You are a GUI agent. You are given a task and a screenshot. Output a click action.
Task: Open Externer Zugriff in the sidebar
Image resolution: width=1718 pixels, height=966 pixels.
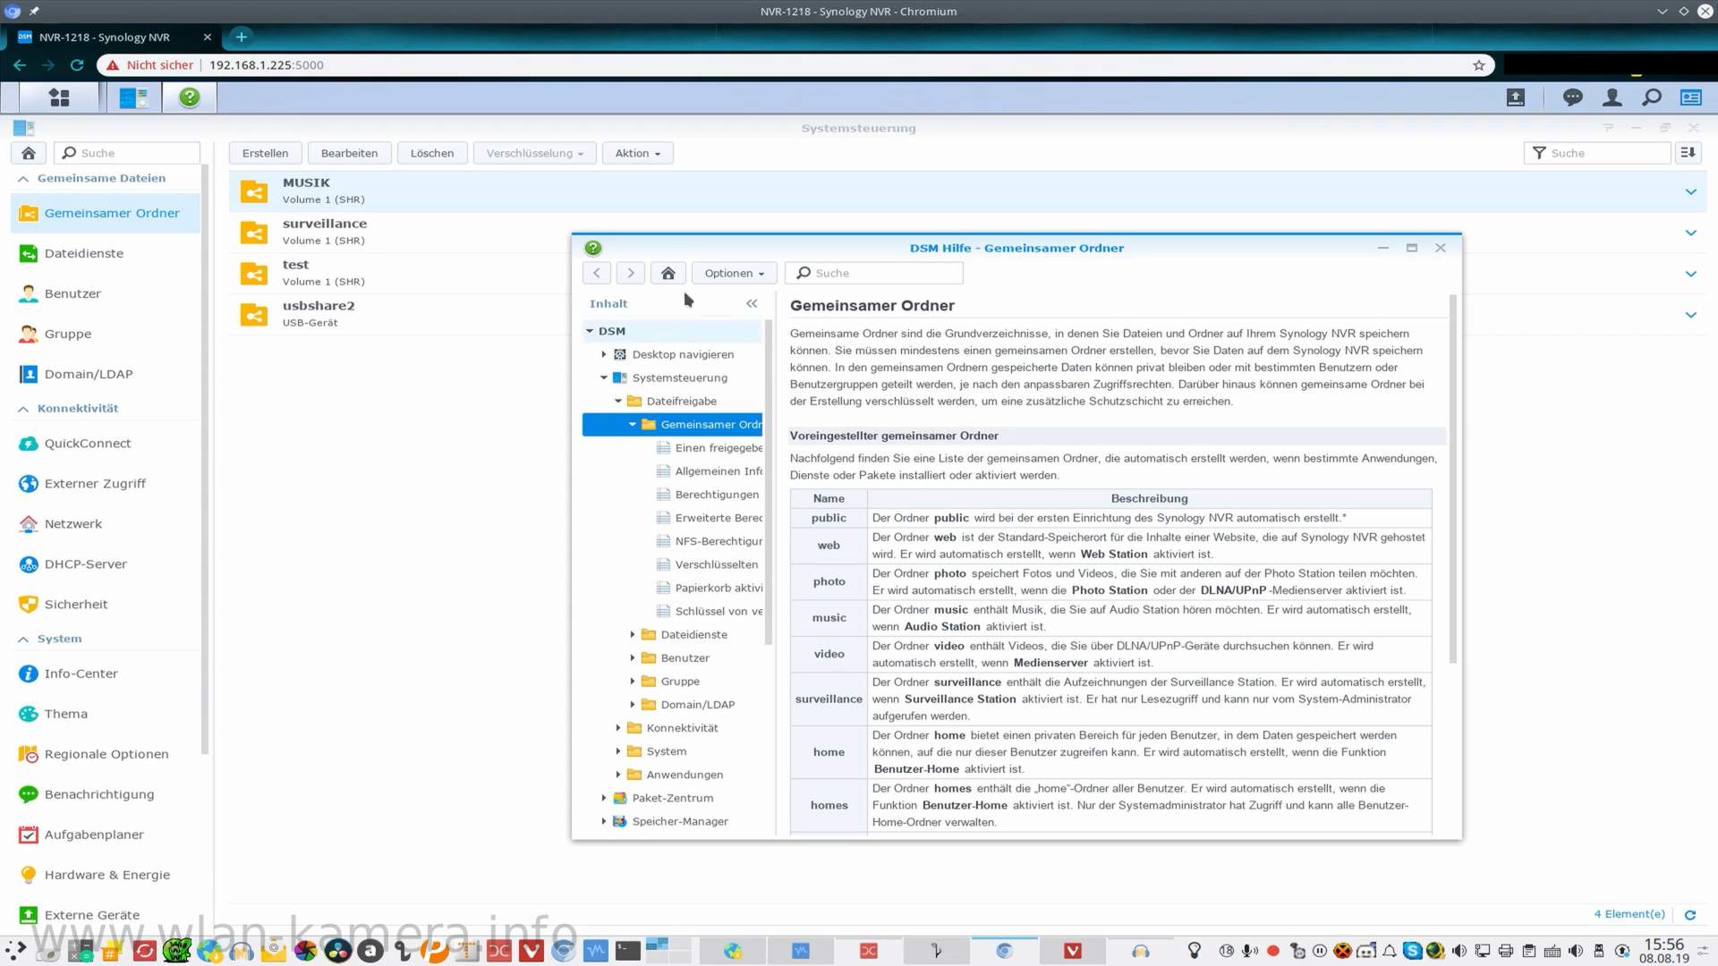(x=106, y=483)
